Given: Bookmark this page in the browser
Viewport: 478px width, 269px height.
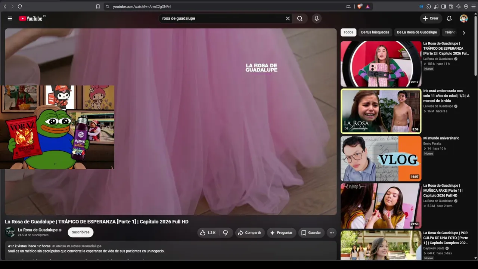Looking at the screenshot, I should pyautogui.click(x=98, y=6).
